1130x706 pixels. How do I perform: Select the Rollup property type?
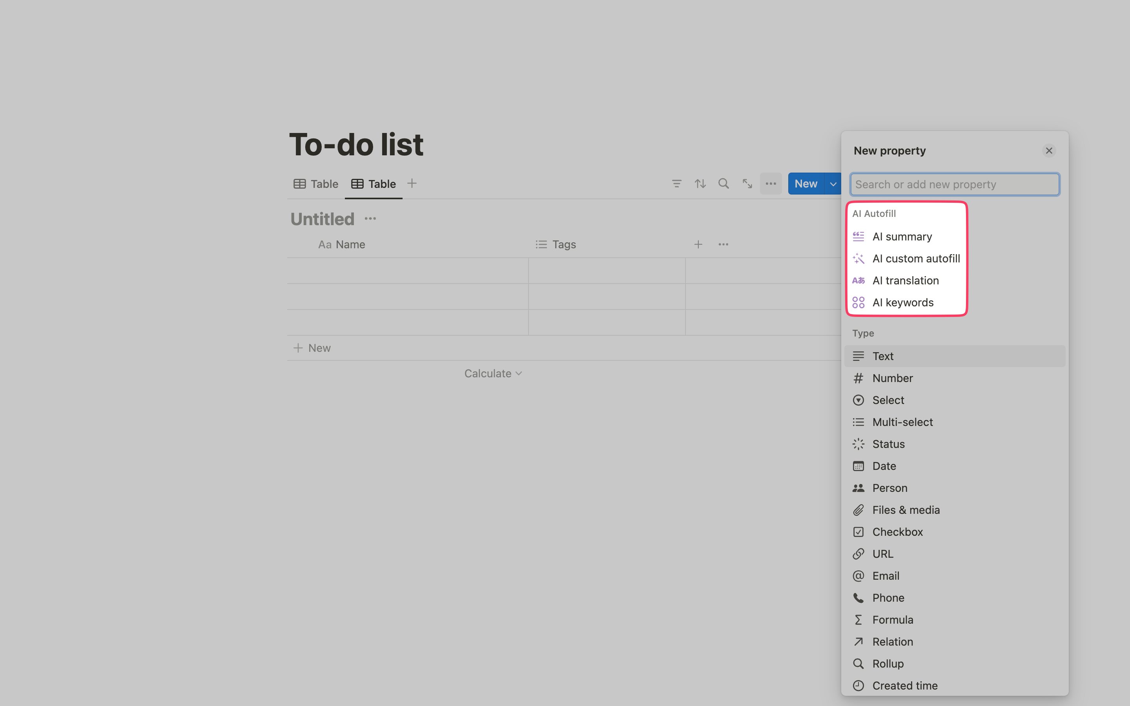click(955, 664)
